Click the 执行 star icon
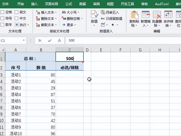 point(17,25)
